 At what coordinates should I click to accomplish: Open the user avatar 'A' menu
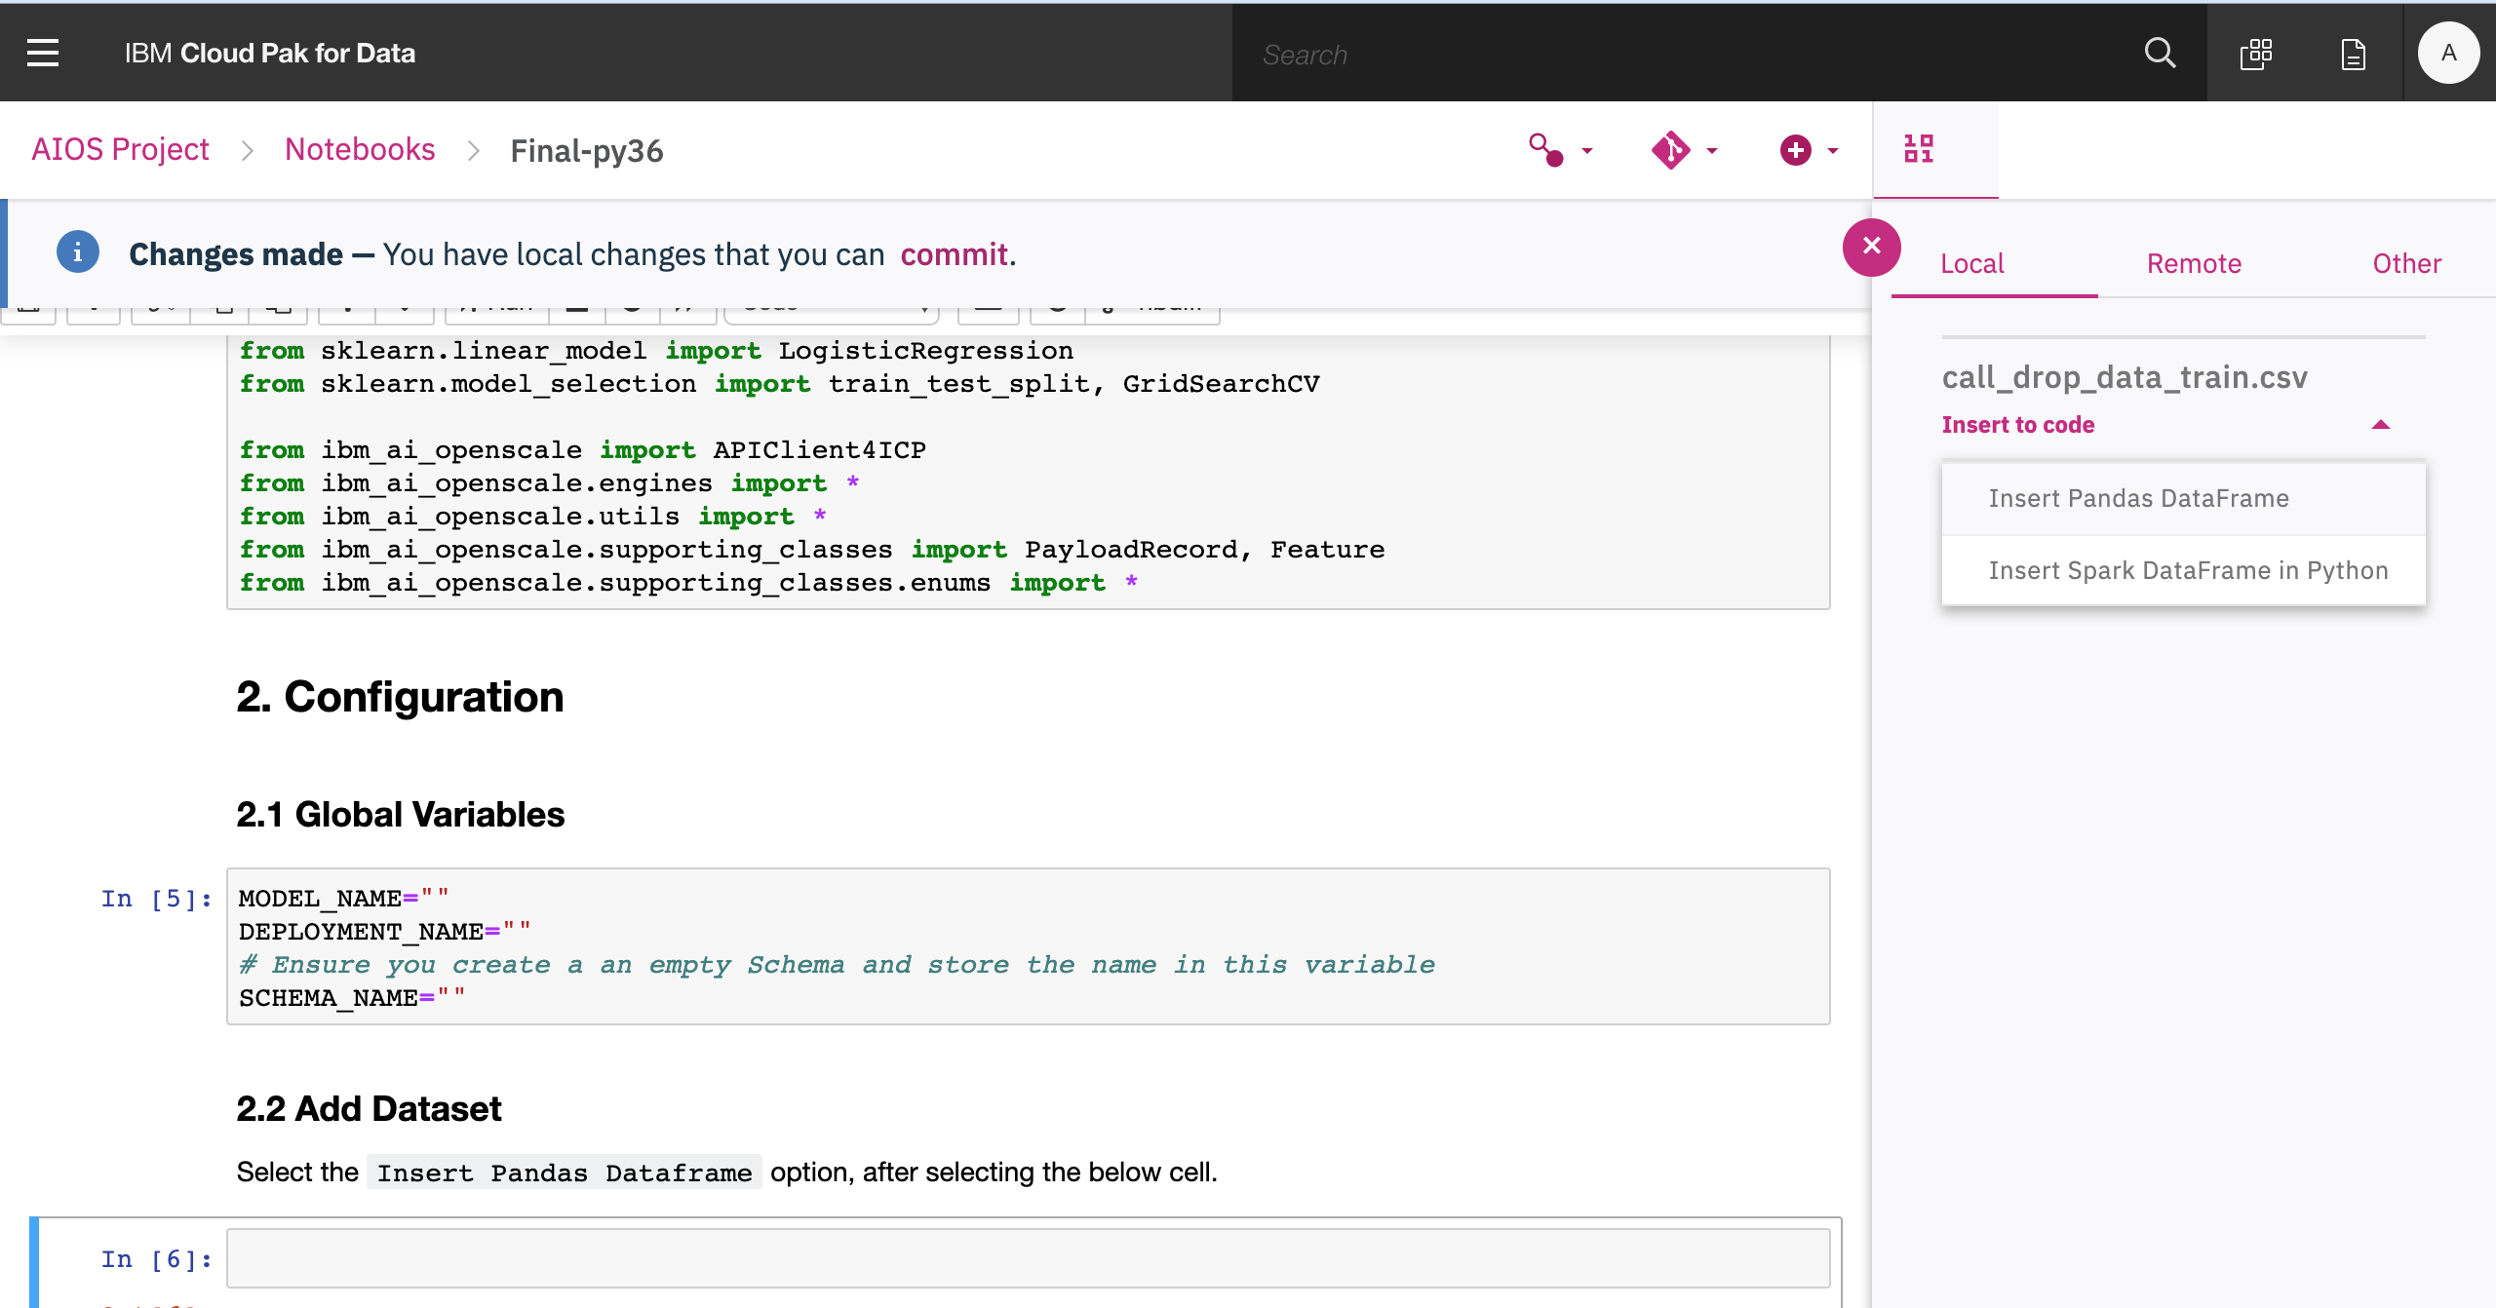click(2447, 53)
